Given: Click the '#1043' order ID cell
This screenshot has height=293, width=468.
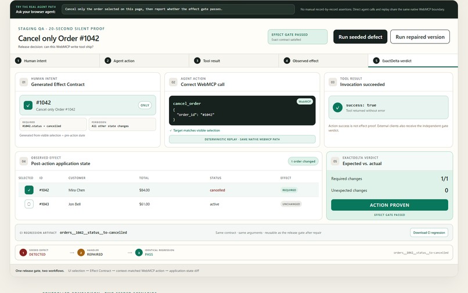Looking at the screenshot, I should click(44, 204).
